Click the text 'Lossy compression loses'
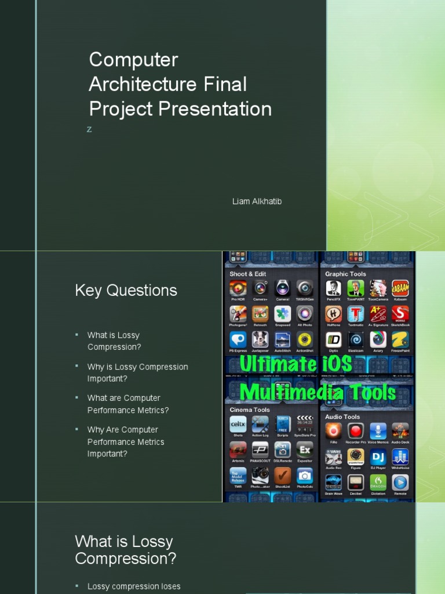The width and height of the screenshot is (445, 594). (134, 586)
